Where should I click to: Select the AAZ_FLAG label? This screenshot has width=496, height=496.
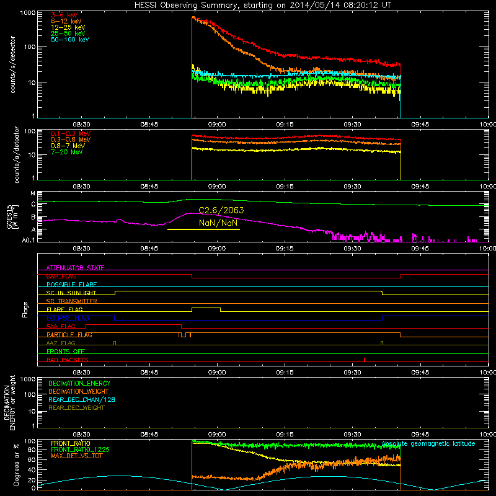pos(61,343)
